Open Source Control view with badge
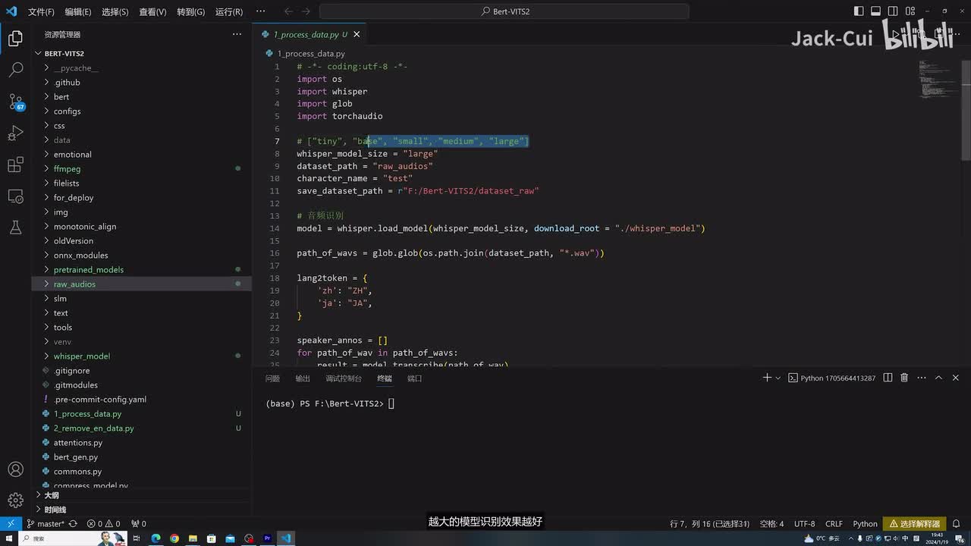 pyautogui.click(x=15, y=102)
